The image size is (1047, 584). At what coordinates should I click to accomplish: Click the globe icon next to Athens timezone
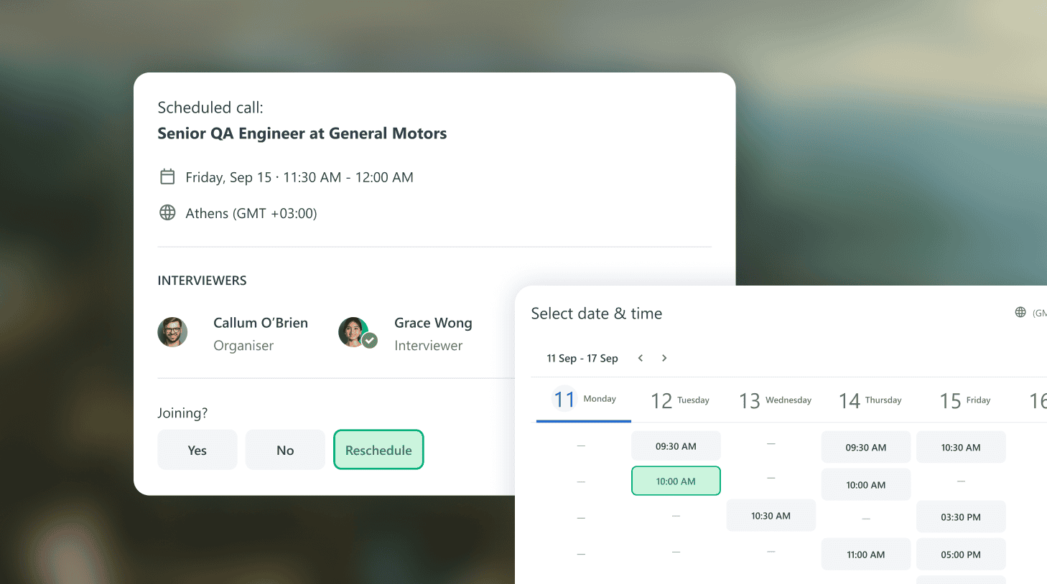[x=167, y=212]
